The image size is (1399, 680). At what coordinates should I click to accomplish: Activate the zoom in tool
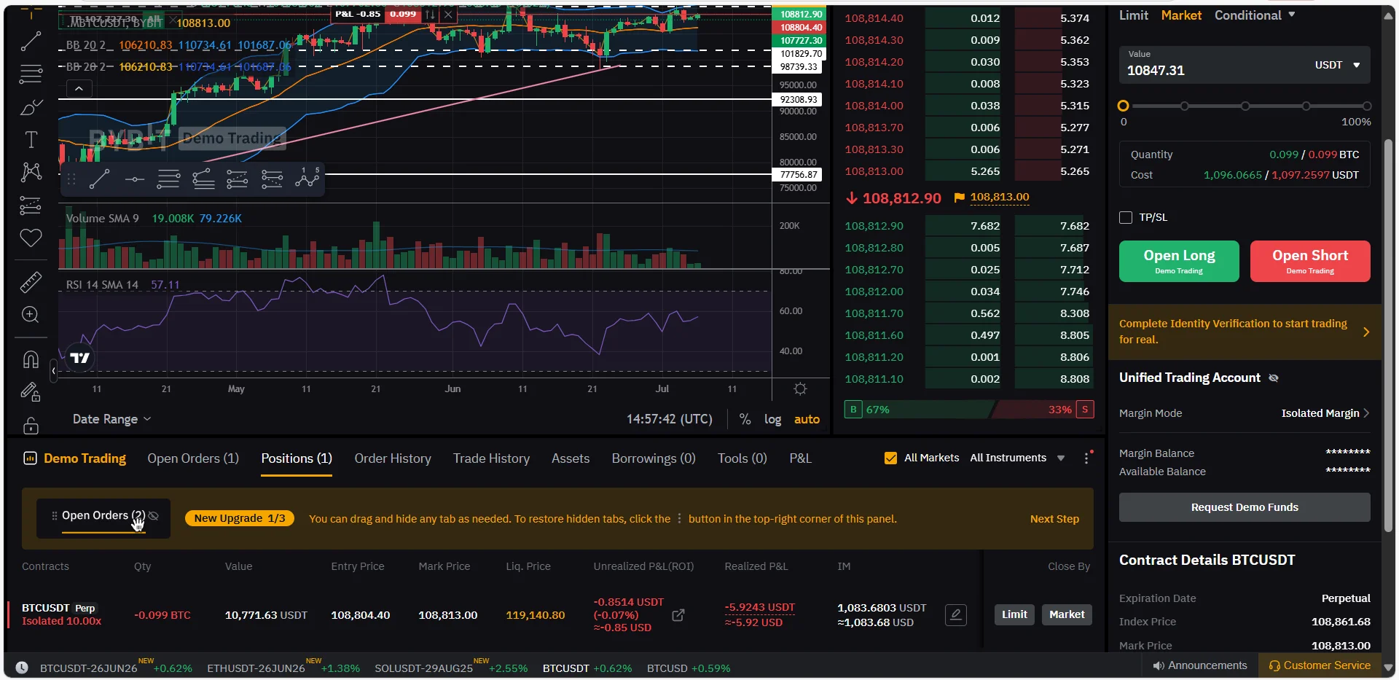(31, 315)
